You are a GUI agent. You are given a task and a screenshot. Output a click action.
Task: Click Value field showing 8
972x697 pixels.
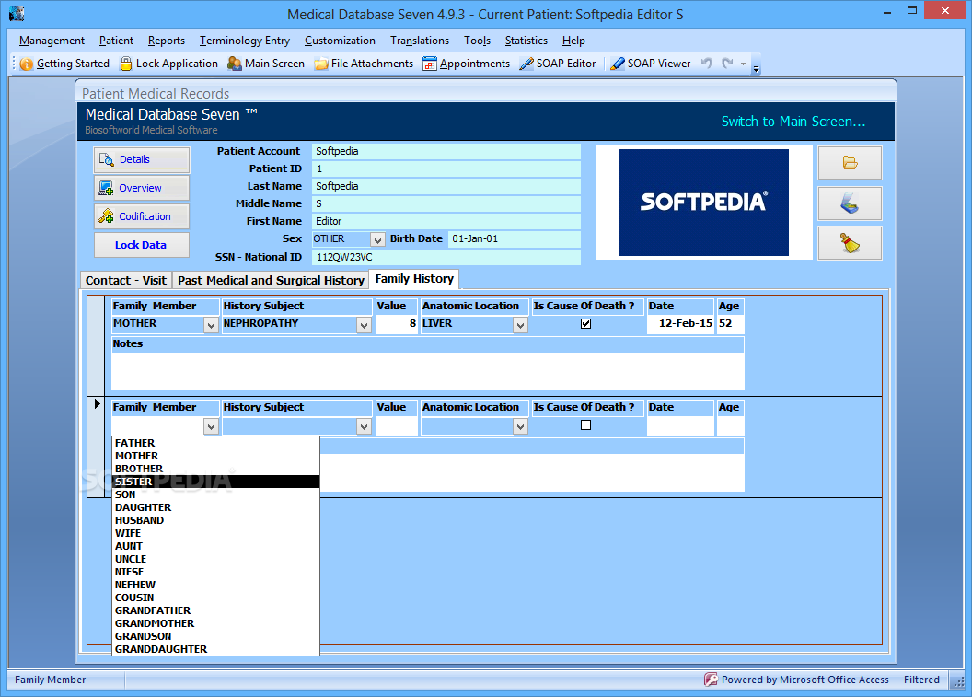click(397, 324)
